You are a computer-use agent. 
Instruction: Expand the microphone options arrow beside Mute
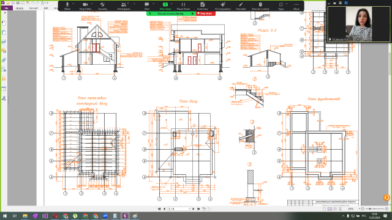tap(73, 4)
